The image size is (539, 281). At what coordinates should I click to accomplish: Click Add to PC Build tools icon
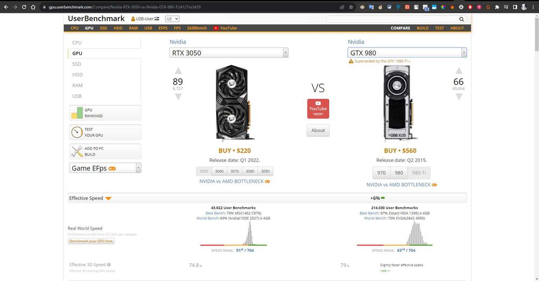[x=77, y=152]
